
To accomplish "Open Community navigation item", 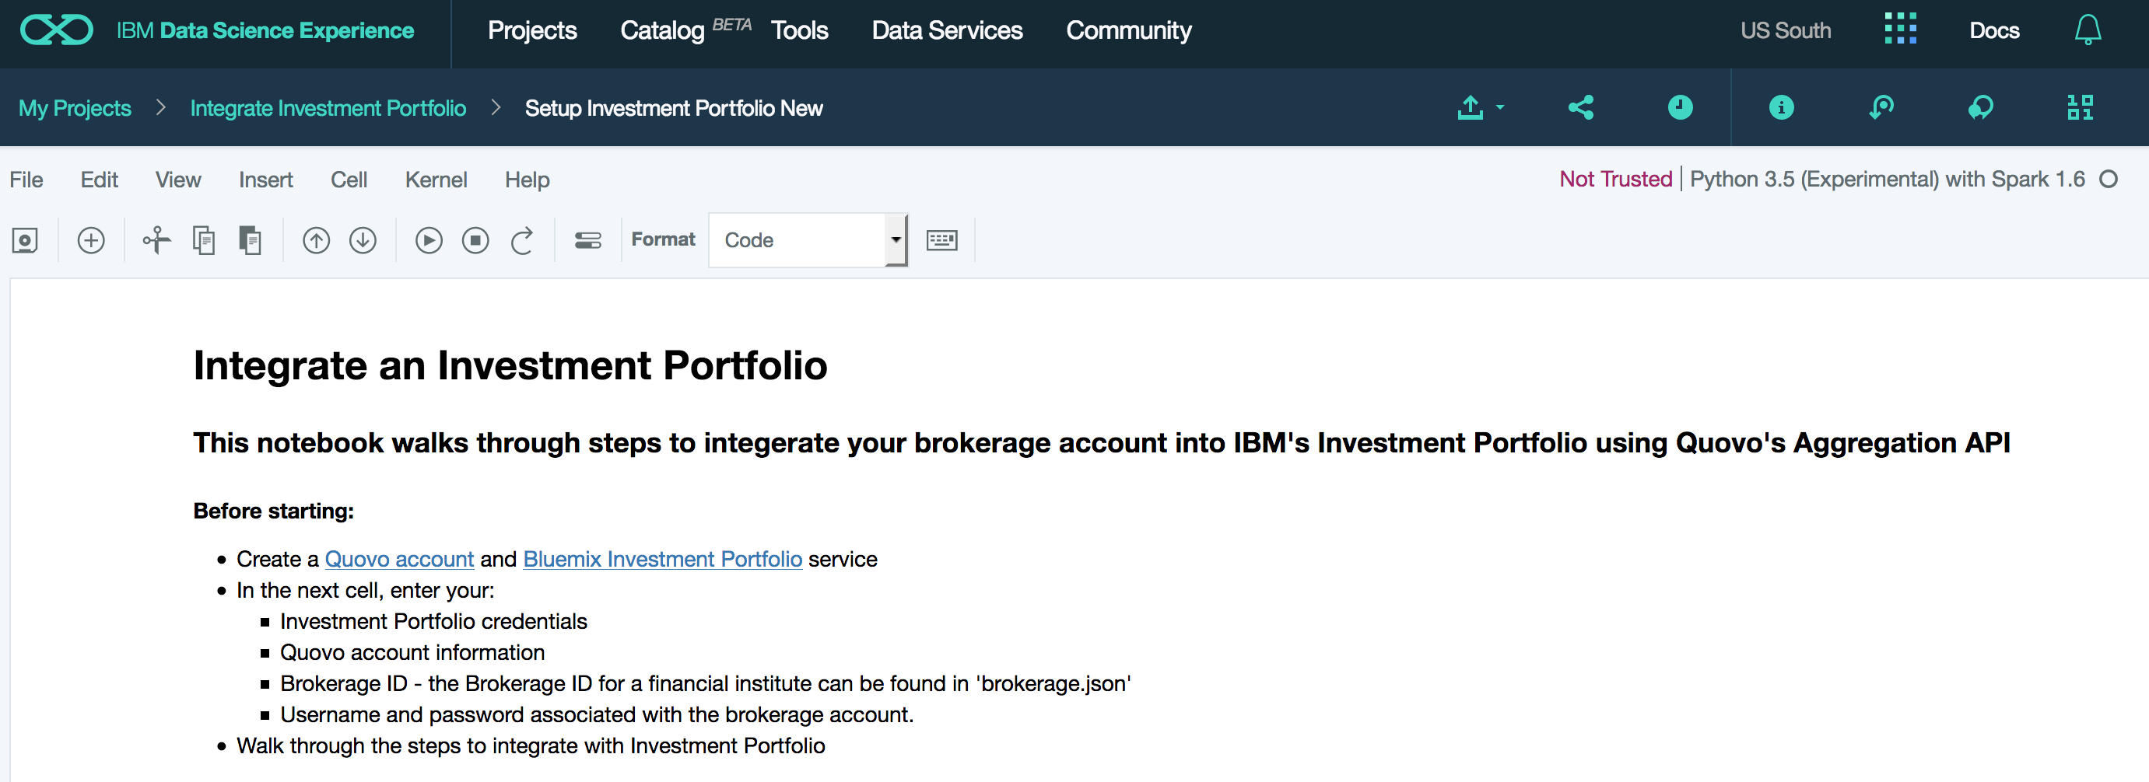I will (1129, 31).
